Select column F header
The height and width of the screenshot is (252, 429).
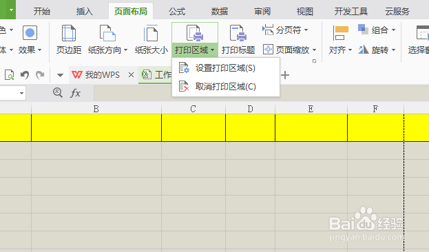[x=376, y=109]
